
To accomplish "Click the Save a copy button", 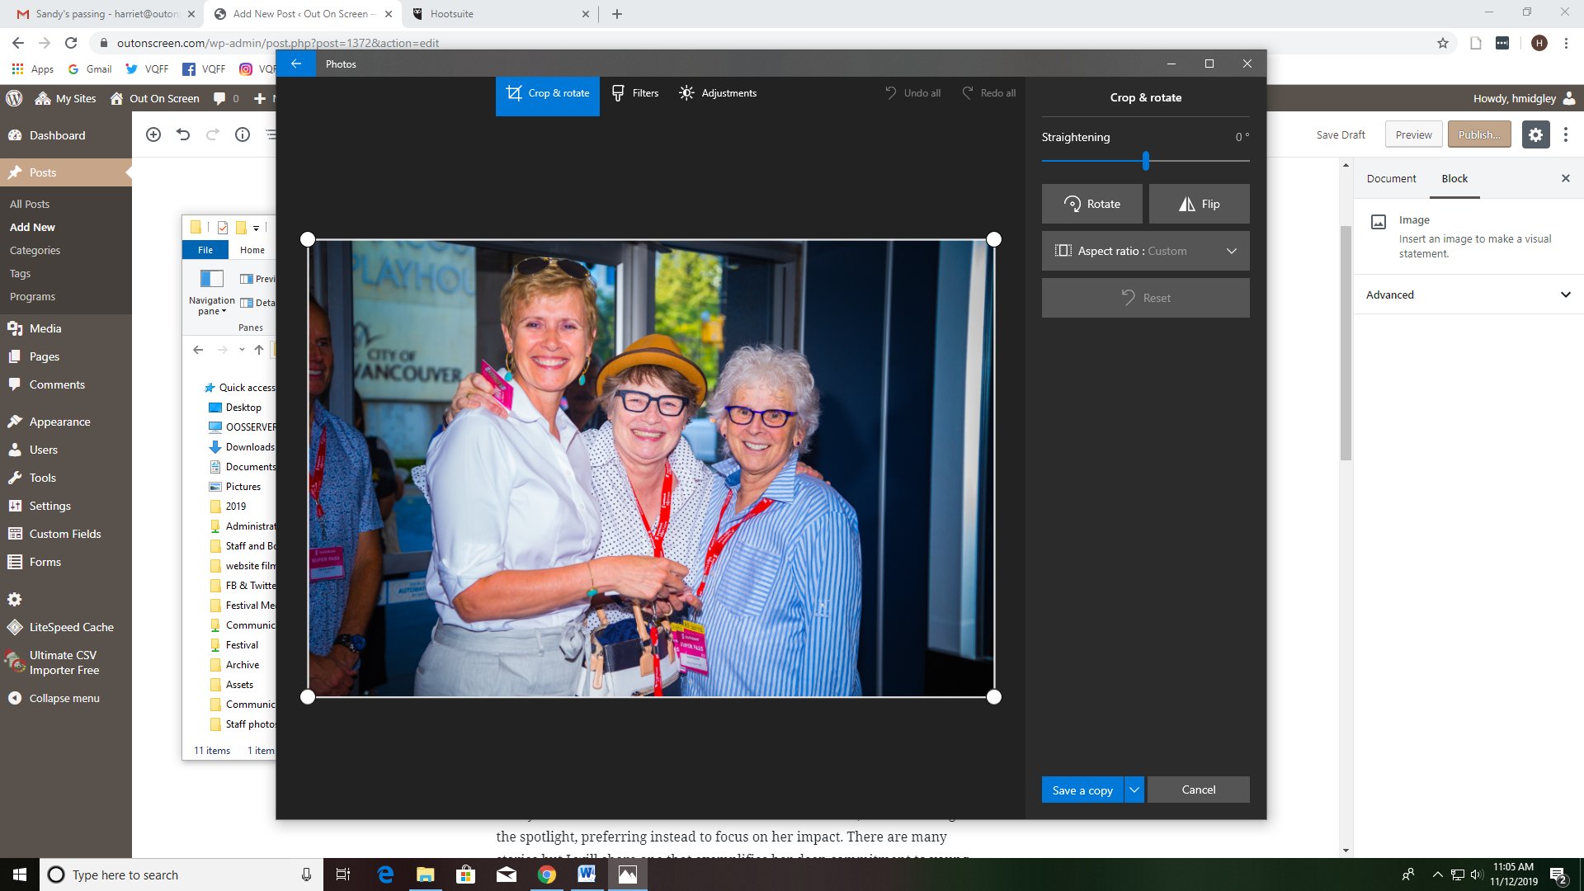I will click(1082, 790).
